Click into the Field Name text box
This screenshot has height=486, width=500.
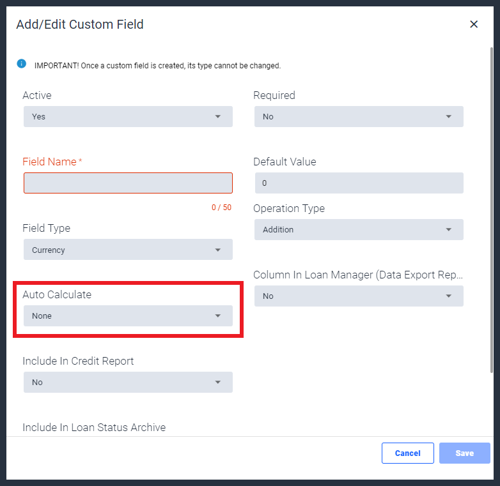point(128,183)
